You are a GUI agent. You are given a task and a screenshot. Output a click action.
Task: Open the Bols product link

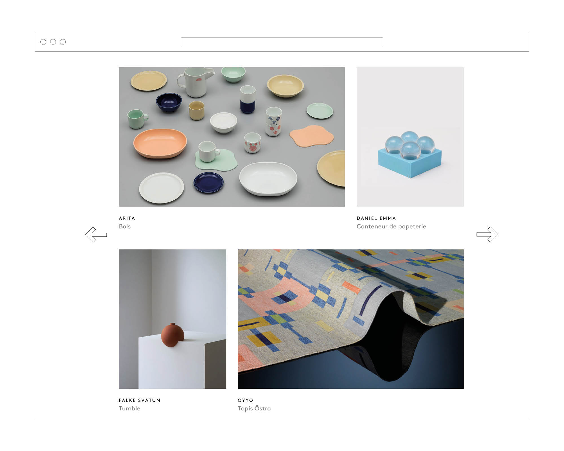[125, 226]
